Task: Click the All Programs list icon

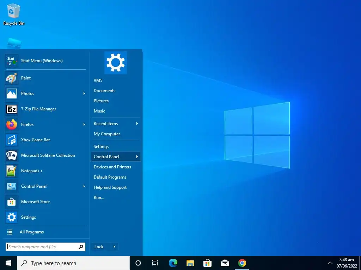Action: tap(10, 232)
